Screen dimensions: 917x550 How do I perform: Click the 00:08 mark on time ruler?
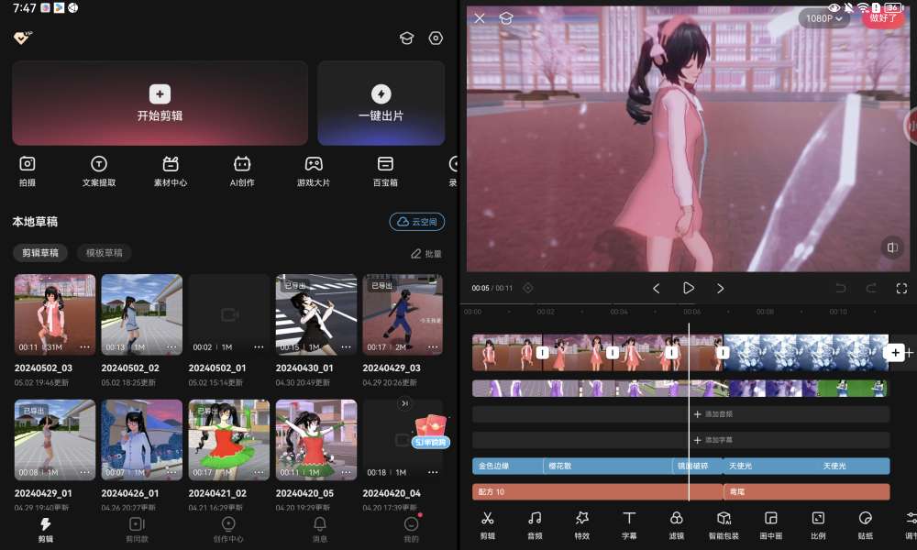(x=765, y=312)
